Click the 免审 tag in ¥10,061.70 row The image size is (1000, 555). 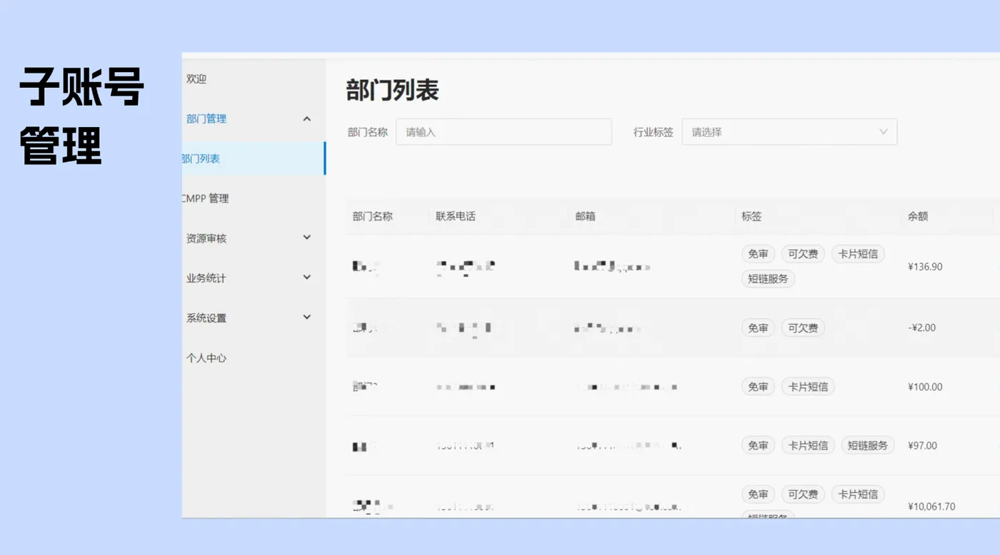point(758,494)
